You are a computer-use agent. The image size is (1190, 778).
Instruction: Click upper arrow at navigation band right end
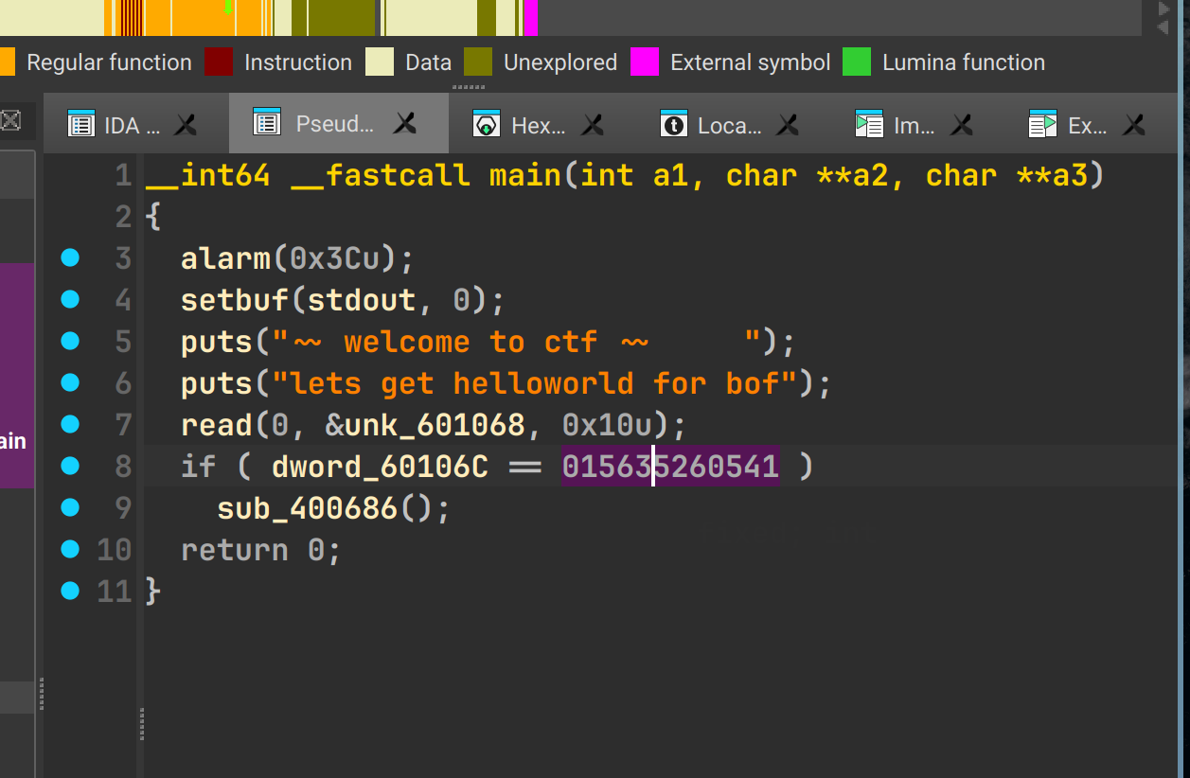(x=1163, y=9)
